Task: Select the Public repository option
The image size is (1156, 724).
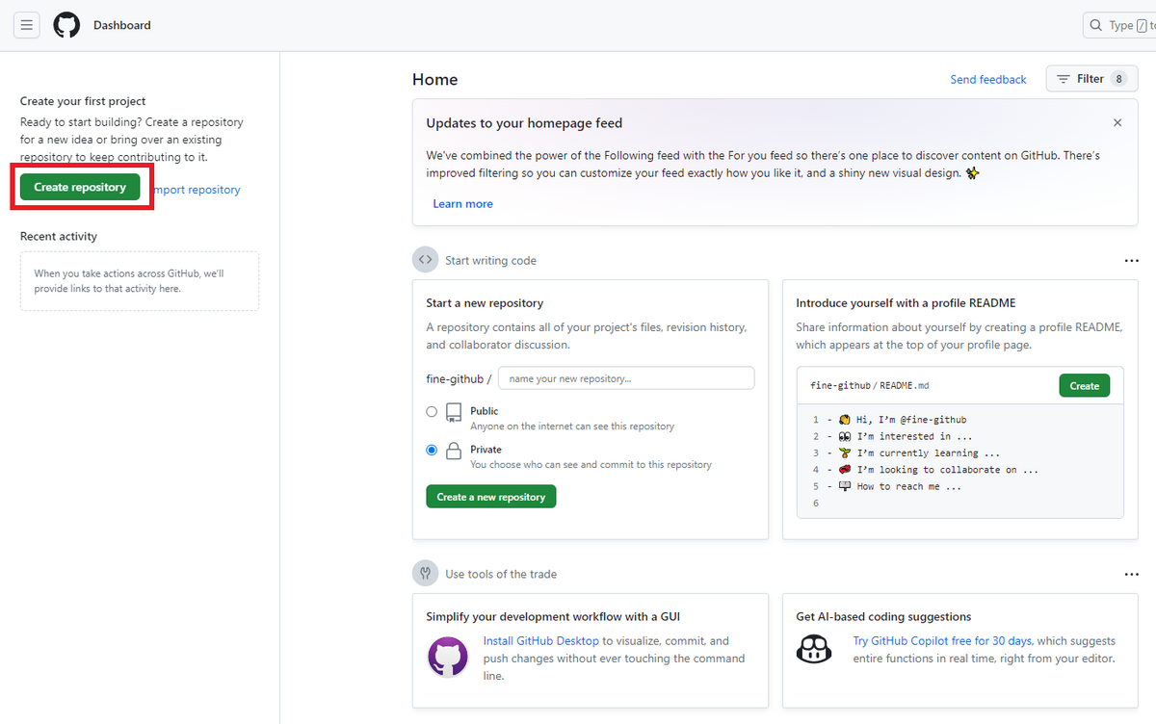Action: [x=432, y=412]
